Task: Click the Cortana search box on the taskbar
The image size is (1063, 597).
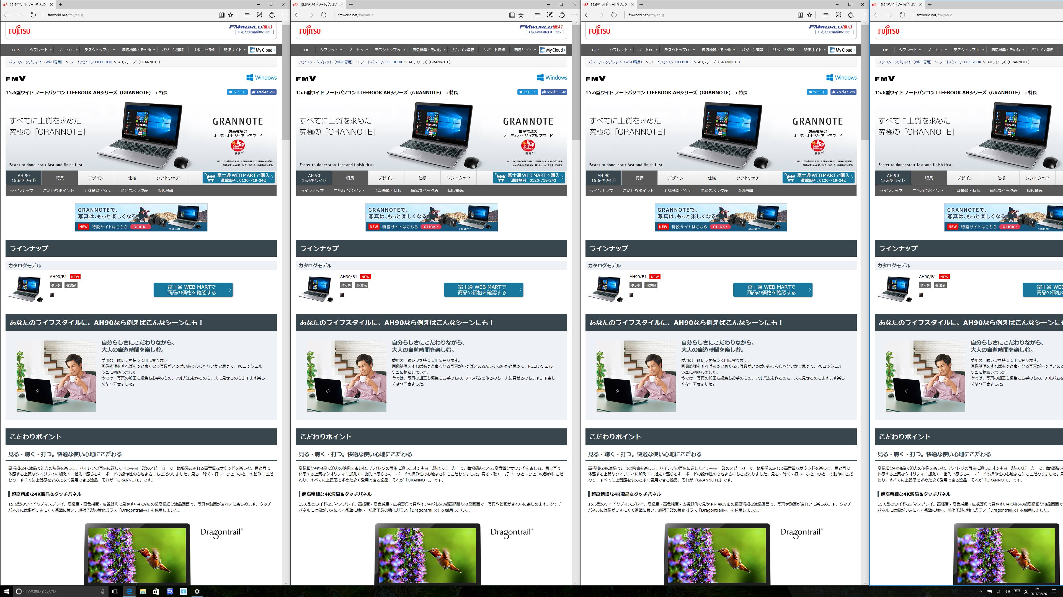Action: [58, 591]
